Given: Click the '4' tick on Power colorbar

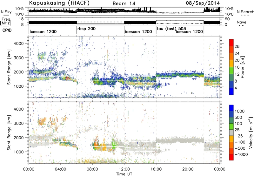Looking at the screenshot, I should click(x=236, y=88).
